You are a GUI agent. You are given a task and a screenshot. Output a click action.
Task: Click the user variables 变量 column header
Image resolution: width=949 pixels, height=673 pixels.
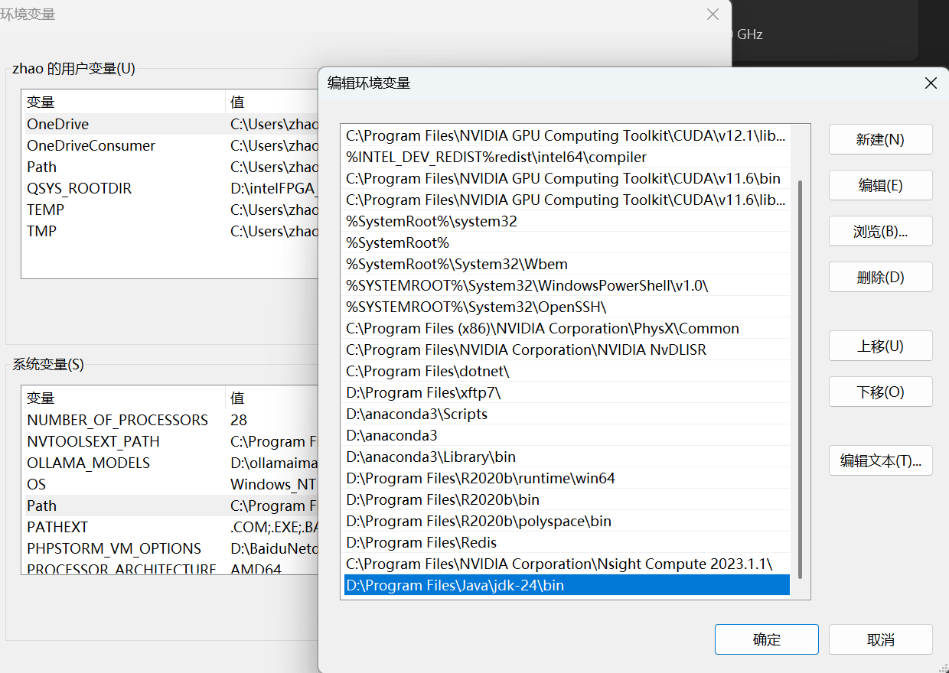pyautogui.click(x=124, y=102)
